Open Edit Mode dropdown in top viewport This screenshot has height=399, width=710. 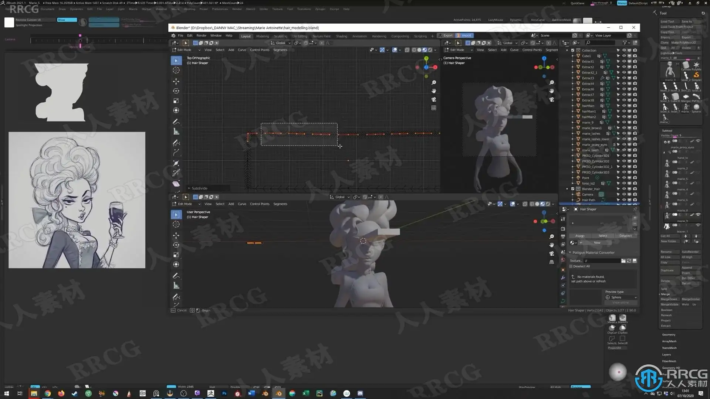coord(186,50)
